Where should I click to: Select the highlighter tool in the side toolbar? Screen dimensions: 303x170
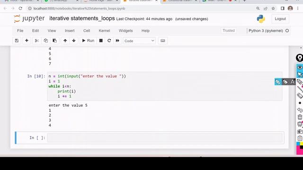(x=300, y=82)
